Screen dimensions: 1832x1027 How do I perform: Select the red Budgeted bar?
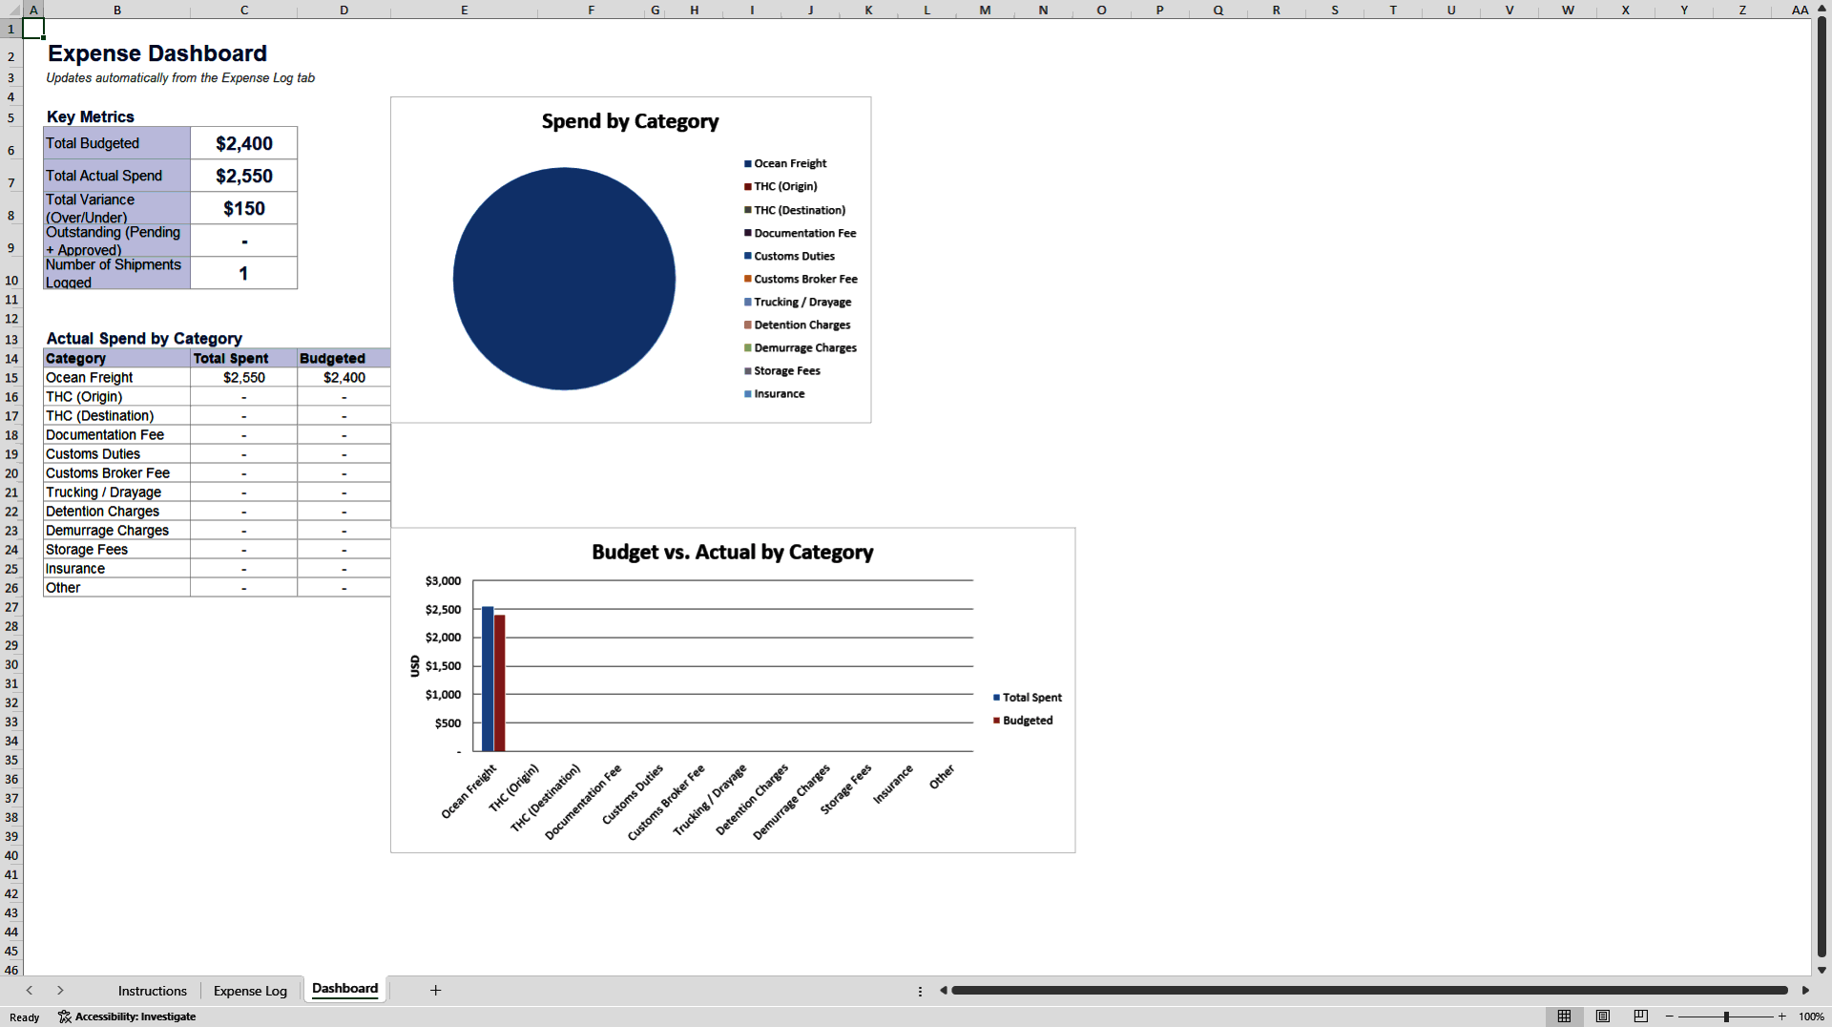click(x=500, y=683)
